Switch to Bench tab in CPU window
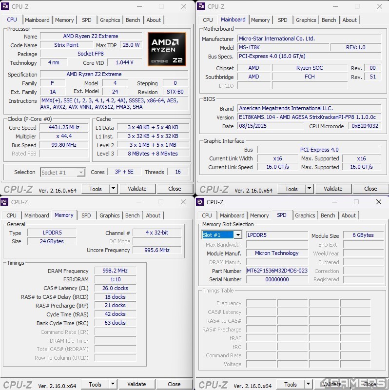 coord(133,20)
